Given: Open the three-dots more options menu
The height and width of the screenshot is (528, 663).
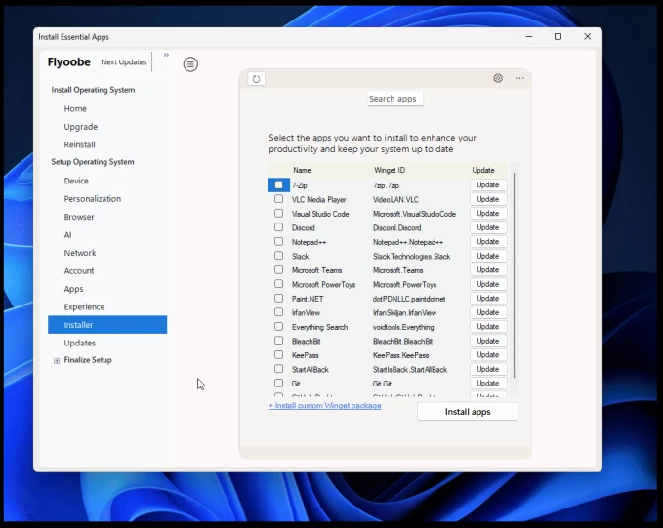Looking at the screenshot, I should [519, 79].
